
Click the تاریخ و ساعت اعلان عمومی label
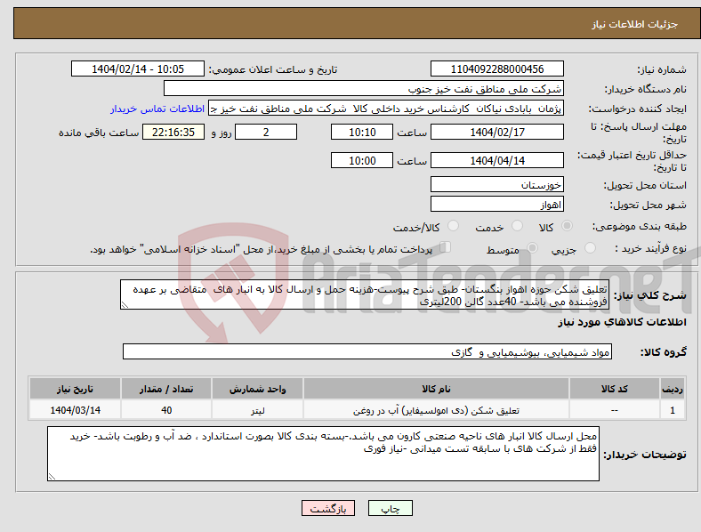273,69
